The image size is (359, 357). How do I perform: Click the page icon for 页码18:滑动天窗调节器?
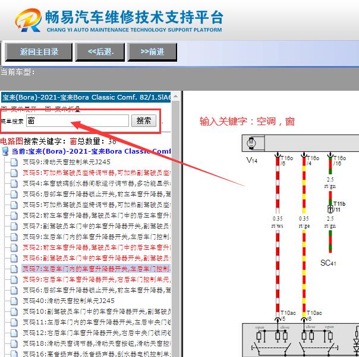tap(14, 343)
